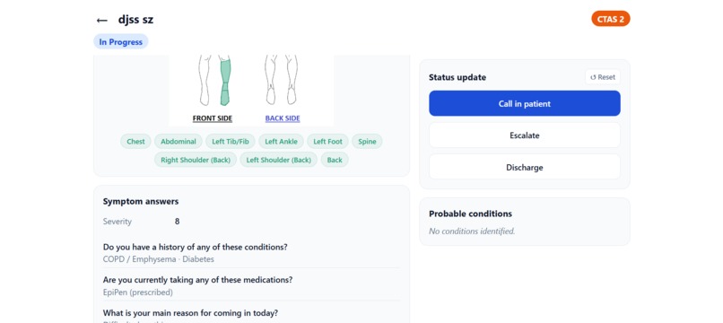723x323 pixels.
Task: Click the Status update heading
Action: click(x=457, y=77)
